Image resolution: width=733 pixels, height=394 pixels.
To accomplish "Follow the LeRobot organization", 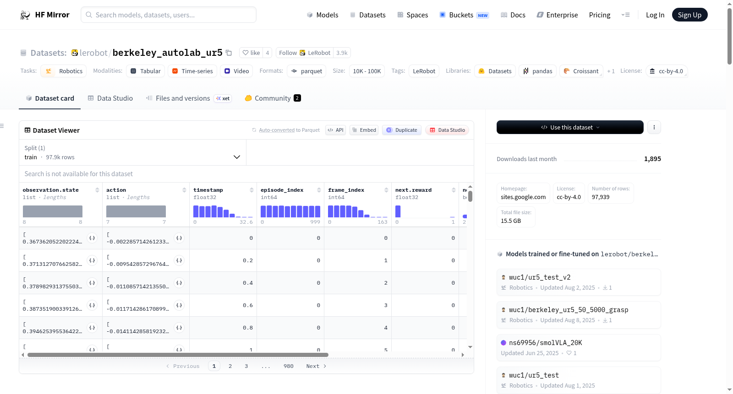I will pos(305,53).
